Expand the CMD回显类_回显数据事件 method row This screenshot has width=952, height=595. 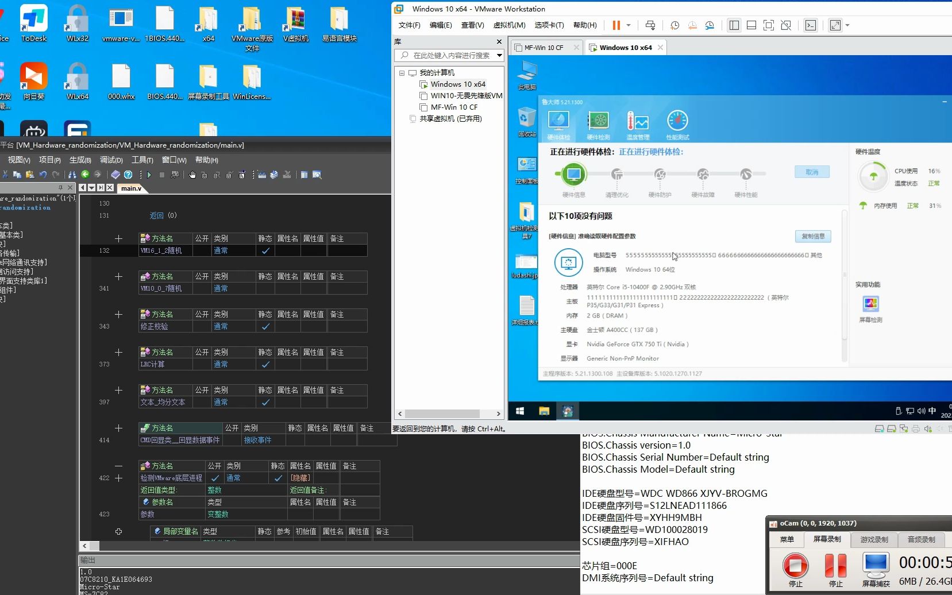[118, 428]
